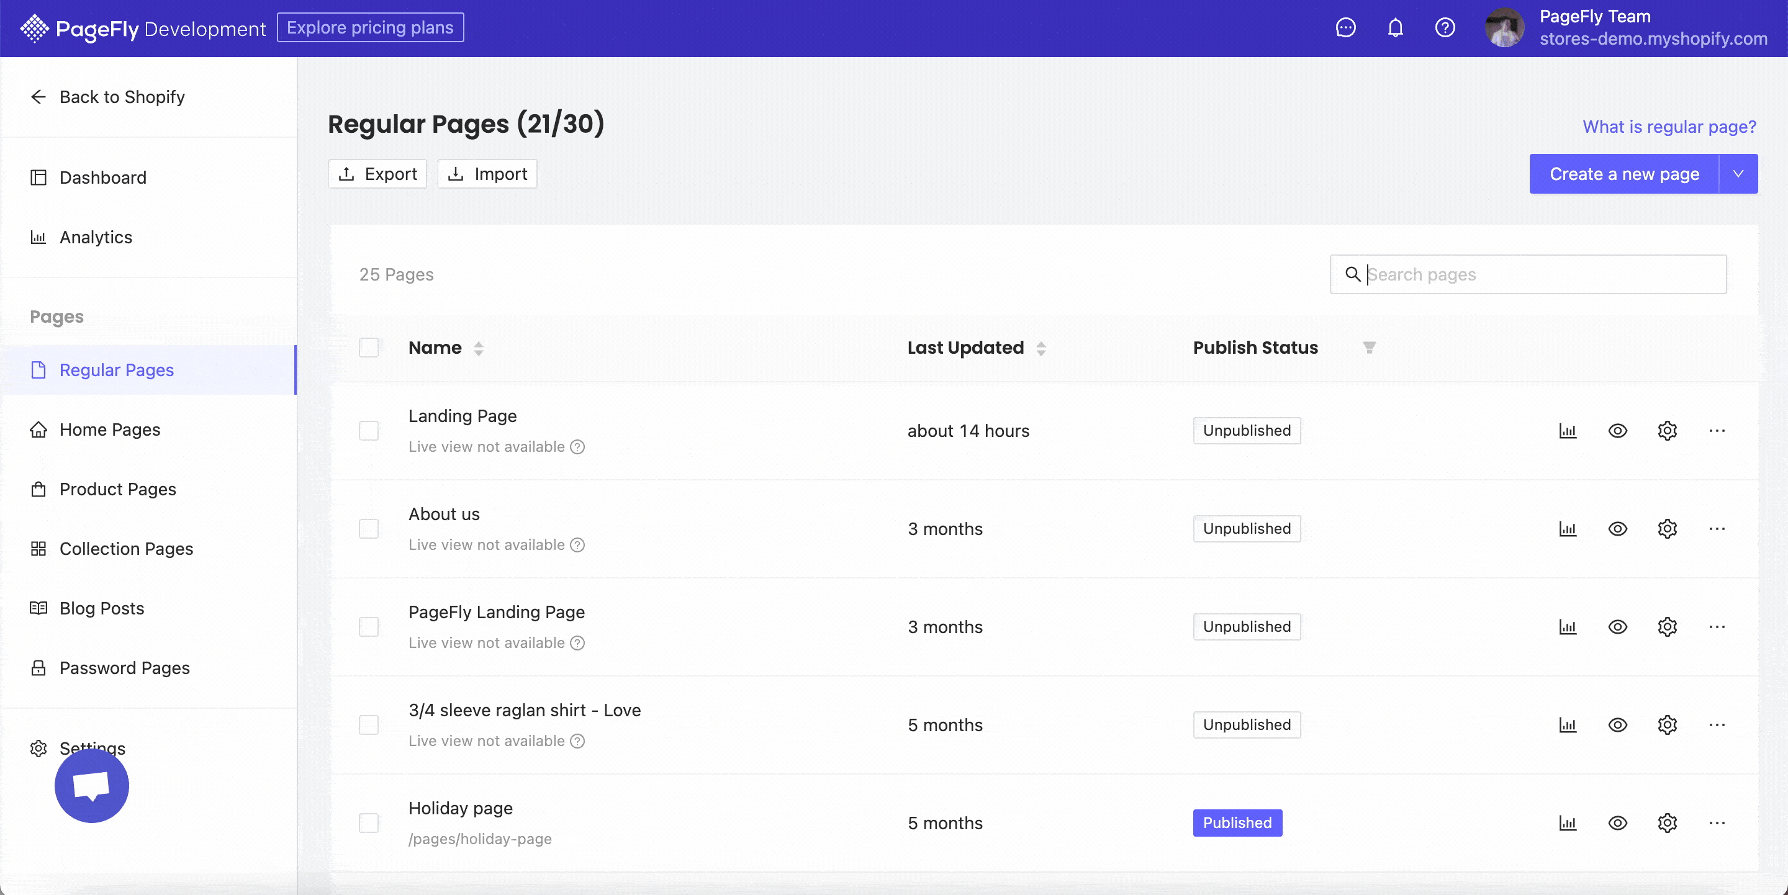Open page settings gear for About us
The height and width of the screenshot is (895, 1788).
[1667, 529]
